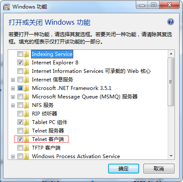Select the Windows Process Activation Service item
183x182 pixels.
coord(76,156)
